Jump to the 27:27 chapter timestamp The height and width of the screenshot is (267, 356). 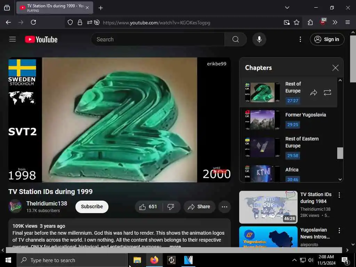click(292, 100)
